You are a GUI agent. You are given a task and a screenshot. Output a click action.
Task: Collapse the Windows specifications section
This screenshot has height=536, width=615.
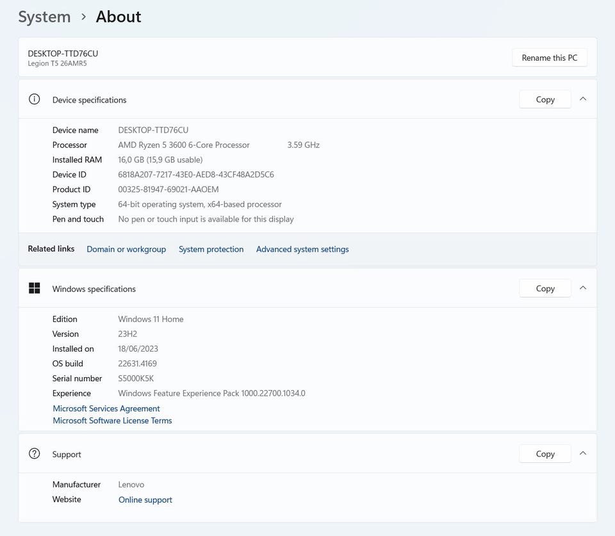click(x=583, y=288)
